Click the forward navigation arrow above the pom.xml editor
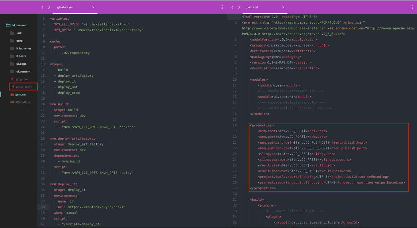 coord(239,7)
